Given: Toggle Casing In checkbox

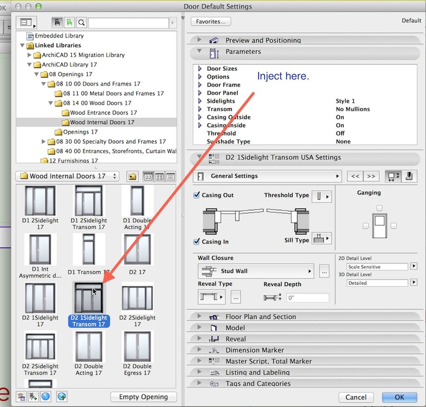Looking at the screenshot, I should [x=197, y=241].
